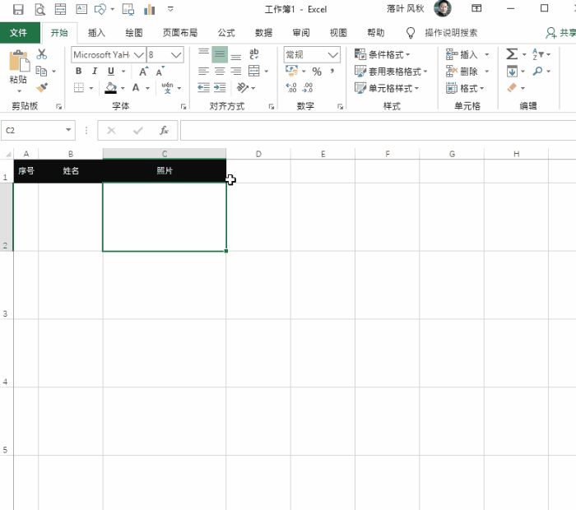Click the accounting number format icon
The image size is (576, 510).
click(291, 71)
